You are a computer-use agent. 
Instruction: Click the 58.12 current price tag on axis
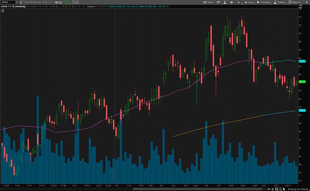pyautogui.click(x=303, y=82)
